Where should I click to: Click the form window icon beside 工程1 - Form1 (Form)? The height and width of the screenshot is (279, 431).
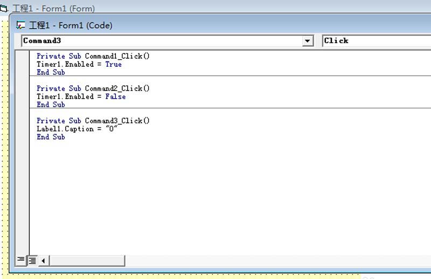tap(4, 9)
